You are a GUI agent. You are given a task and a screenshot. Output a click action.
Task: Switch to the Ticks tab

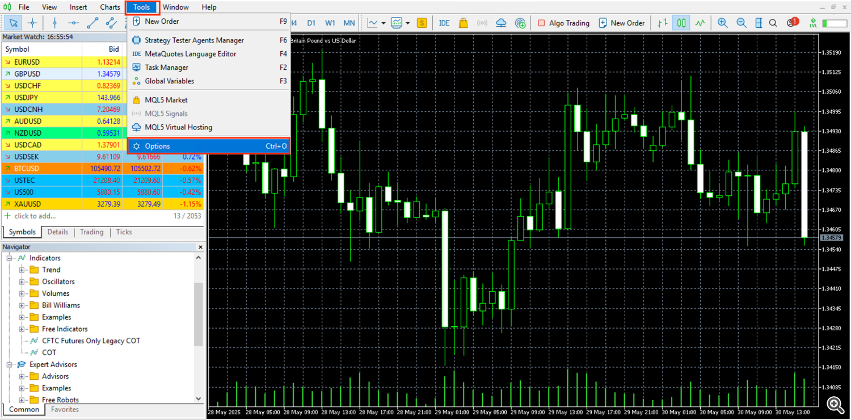[x=124, y=232]
